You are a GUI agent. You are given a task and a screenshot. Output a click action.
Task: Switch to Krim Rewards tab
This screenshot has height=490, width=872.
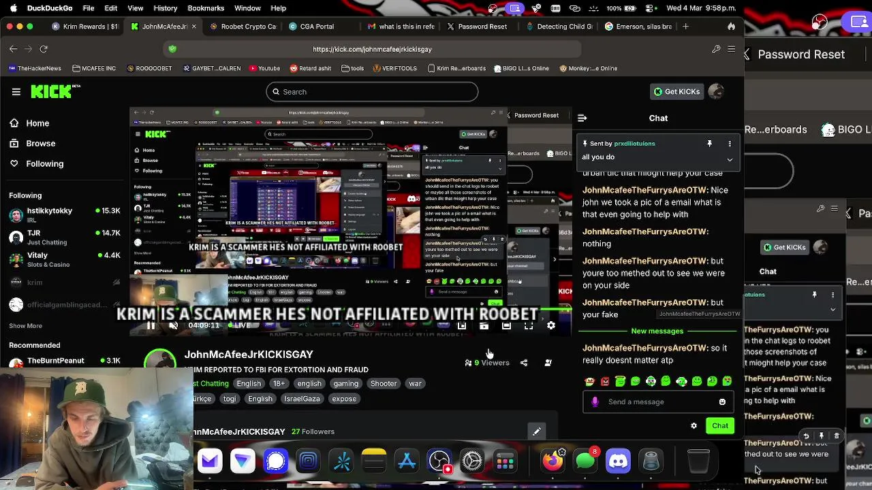86,27
